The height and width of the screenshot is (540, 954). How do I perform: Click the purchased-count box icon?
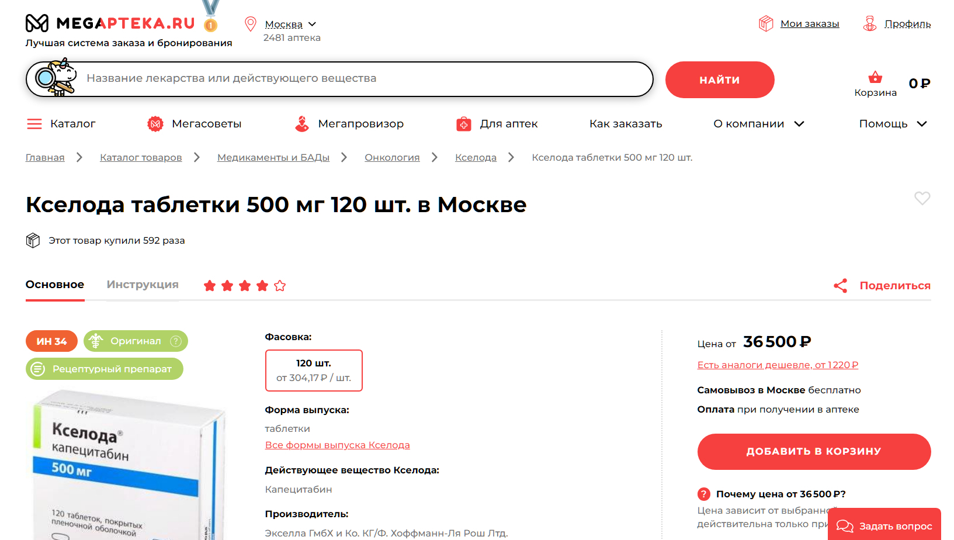tap(33, 240)
